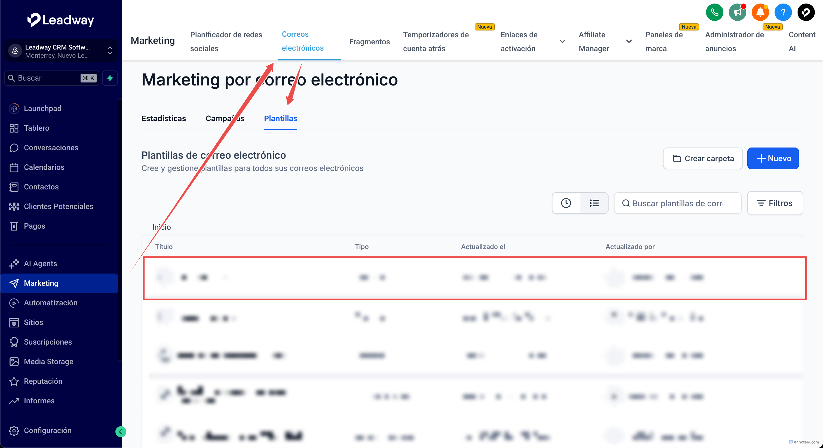Click the blue Nuevo button
This screenshot has width=823, height=448.
[773, 158]
